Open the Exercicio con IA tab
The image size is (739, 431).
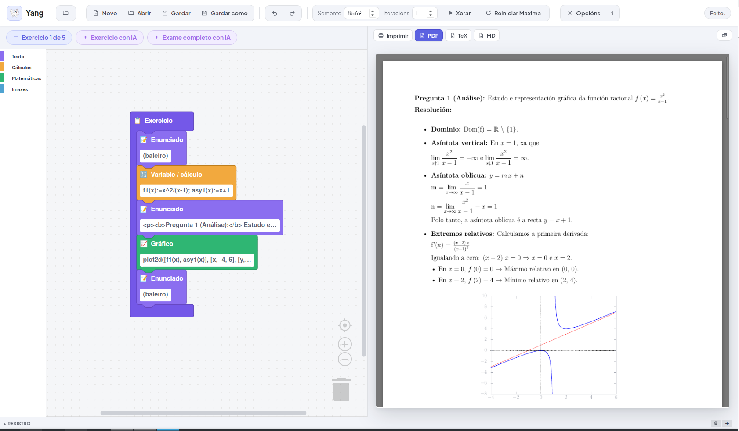tap(110, 38)
